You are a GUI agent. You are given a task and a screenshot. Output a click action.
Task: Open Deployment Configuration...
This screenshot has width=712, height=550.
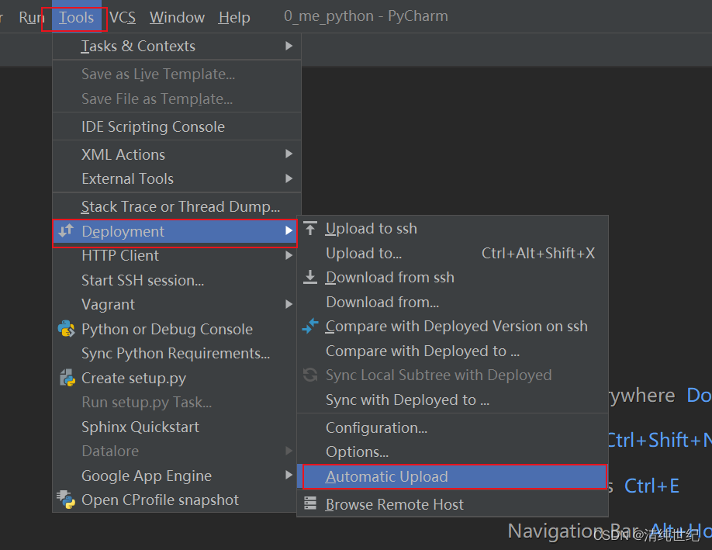[x=452, y=428]
